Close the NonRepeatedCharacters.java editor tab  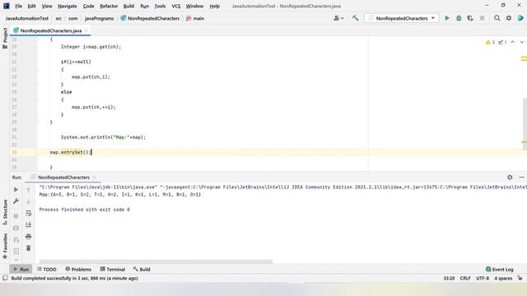point(86,30)
